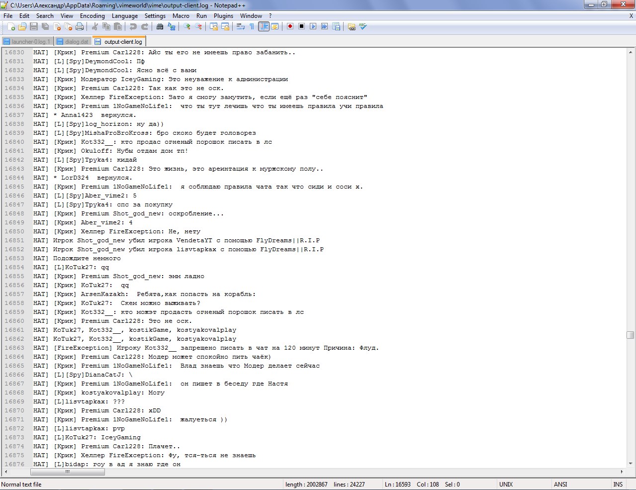
Task: Click the New file toolbar icon
Action: pyautogui.click(x=11, y=26)
